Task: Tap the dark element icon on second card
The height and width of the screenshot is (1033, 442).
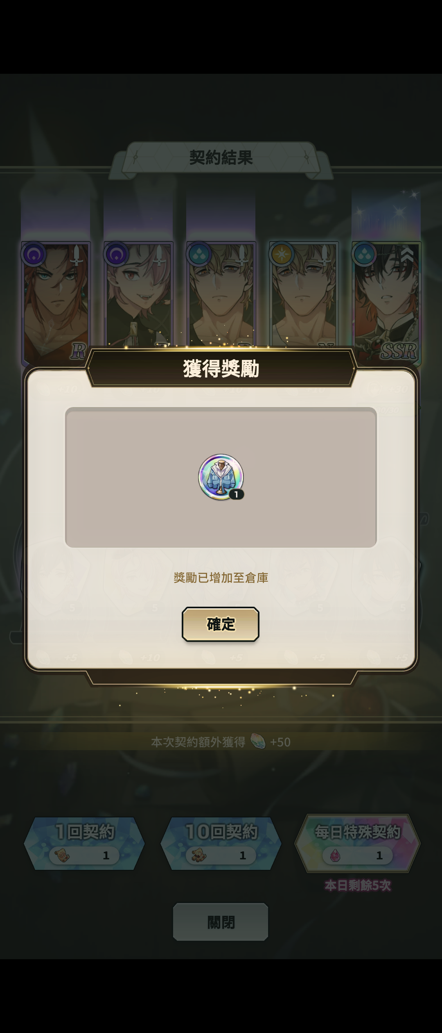Action: pyautogui.click(x=117, y=254)
